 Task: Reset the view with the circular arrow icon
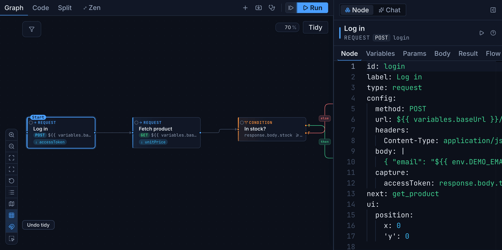click(x=12, y=181)
